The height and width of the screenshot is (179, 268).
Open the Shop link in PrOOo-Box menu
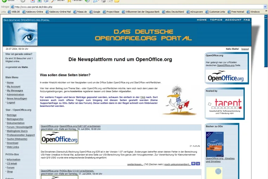click(10, 172)
